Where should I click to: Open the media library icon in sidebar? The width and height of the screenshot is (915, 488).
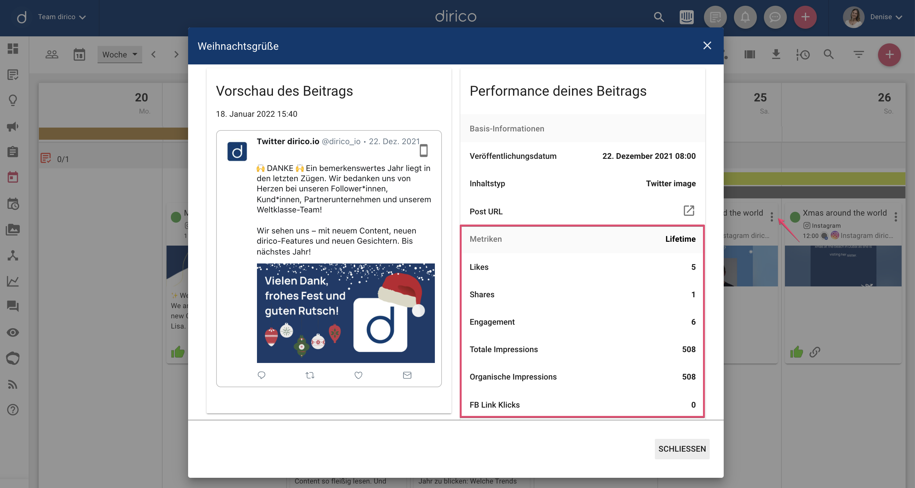coord(13,230)
